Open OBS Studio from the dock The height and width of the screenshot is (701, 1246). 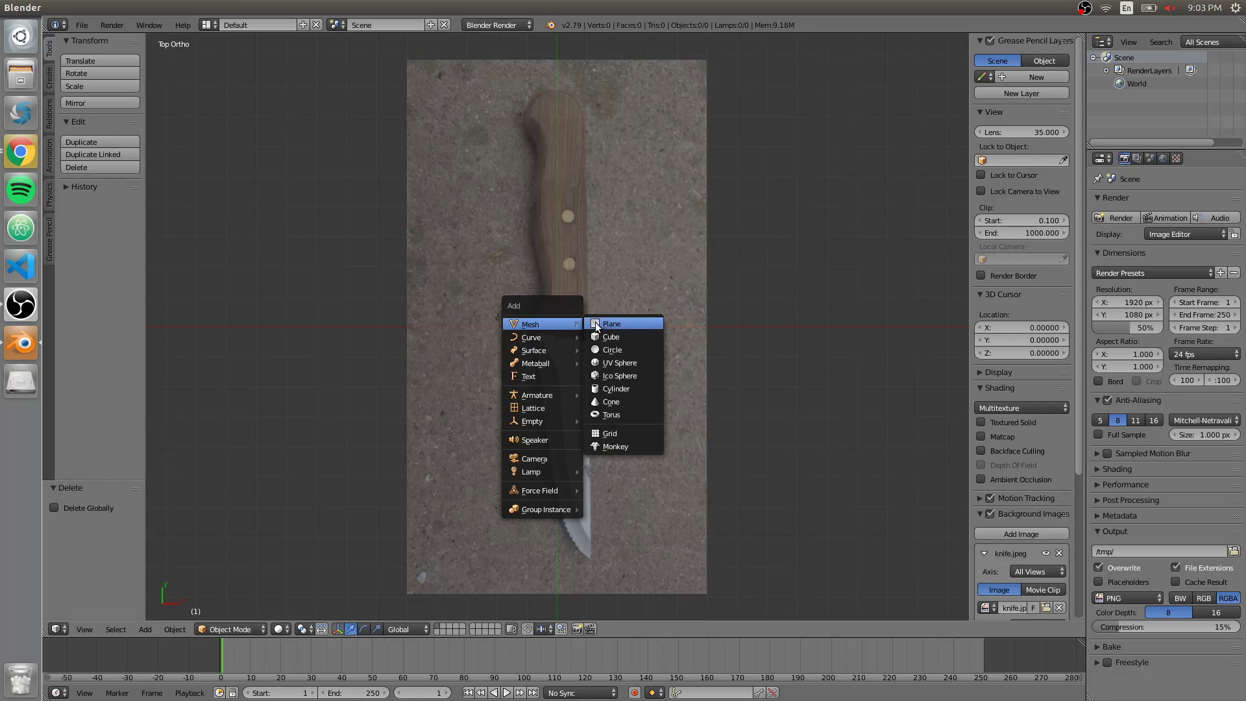(x=21, y=305)
